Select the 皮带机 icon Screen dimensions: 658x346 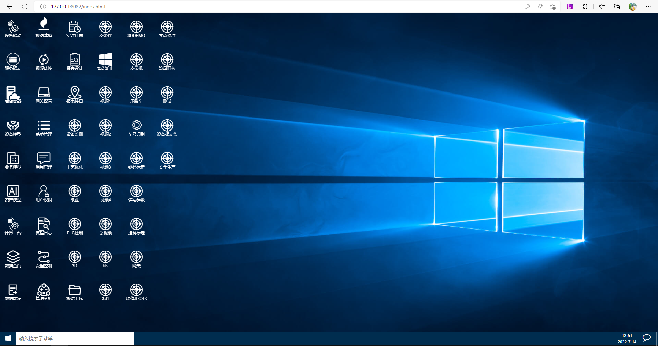click(136, 62)
